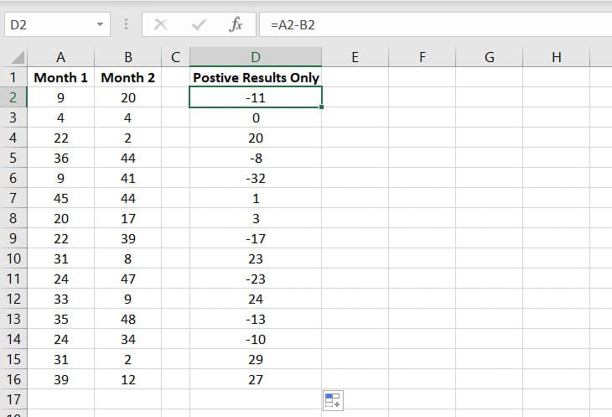This screenshot has height=417, width=612.
Task: Select cell D4 containing 20
Action: coord(256,138)
